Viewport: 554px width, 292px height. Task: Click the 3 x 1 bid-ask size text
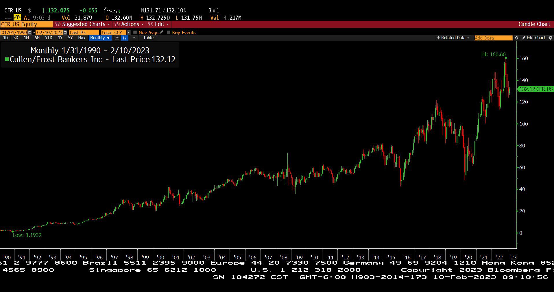tap(214, 10)
